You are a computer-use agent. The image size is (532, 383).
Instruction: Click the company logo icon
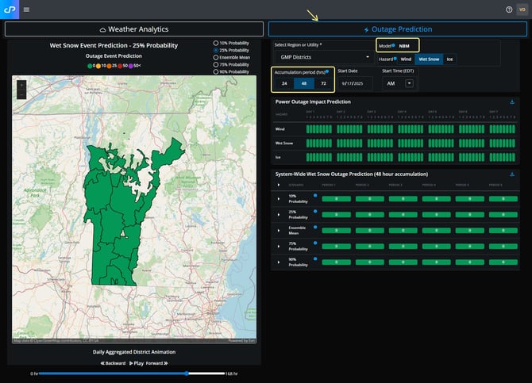11,10
